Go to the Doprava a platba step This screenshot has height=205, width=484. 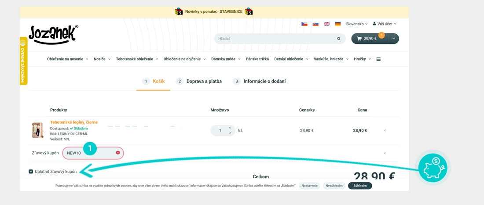199,81
